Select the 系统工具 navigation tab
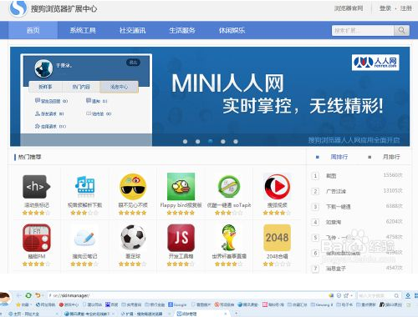Viewport: 418px width, 317px height. pos(83,30)
